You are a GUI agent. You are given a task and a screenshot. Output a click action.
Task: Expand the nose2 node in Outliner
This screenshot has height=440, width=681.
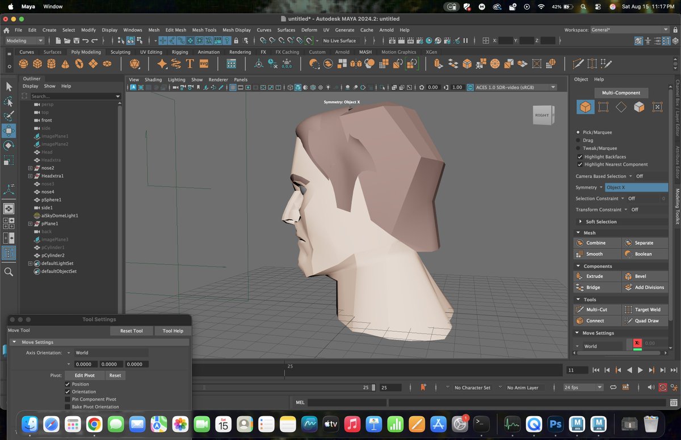pos(30,168)
